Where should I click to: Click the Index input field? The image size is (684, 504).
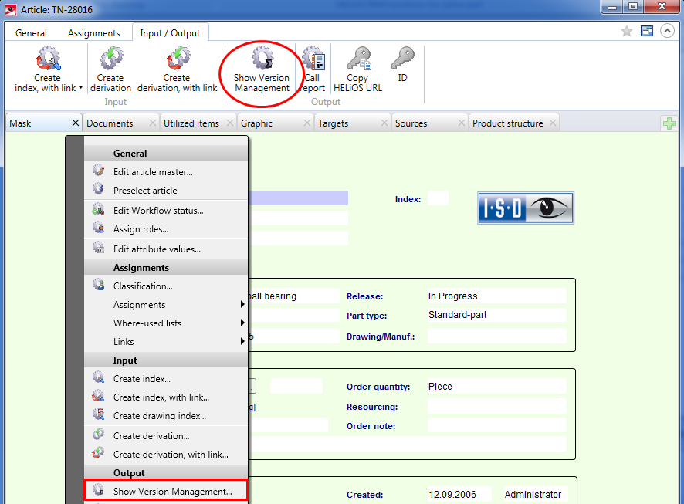(438, 199)
